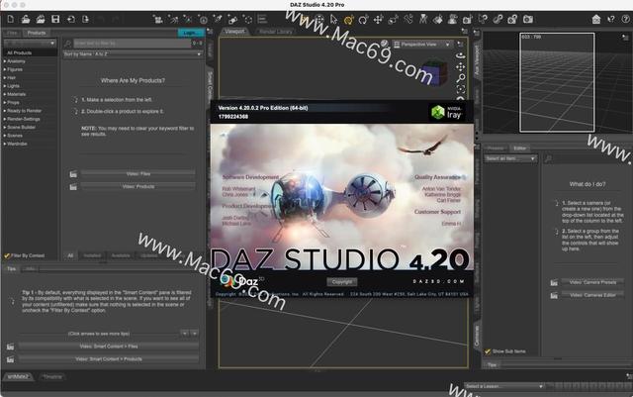Select All Products in category list
Viewport: 633px width, 397px height.
tap(30, 52)
